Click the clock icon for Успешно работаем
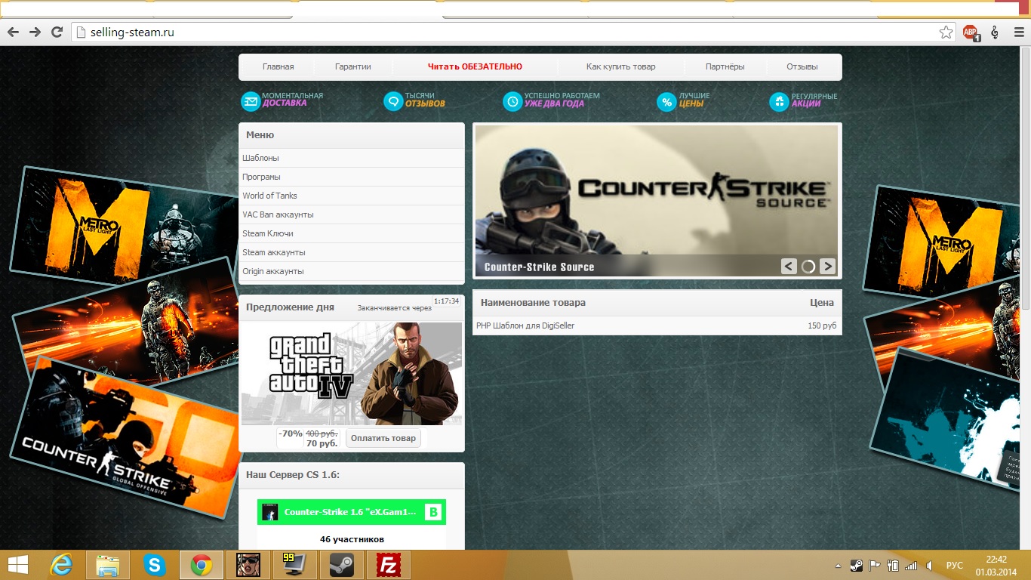Screen dimensions: 1031x580 click(x=512, y=101)
